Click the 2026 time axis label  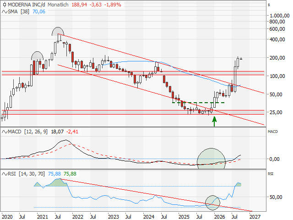pyautogui.click(x=220, y=217)
